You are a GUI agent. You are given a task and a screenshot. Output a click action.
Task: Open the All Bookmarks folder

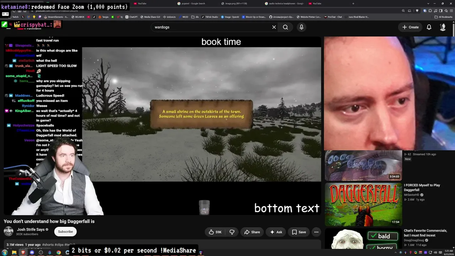(444, 17)
